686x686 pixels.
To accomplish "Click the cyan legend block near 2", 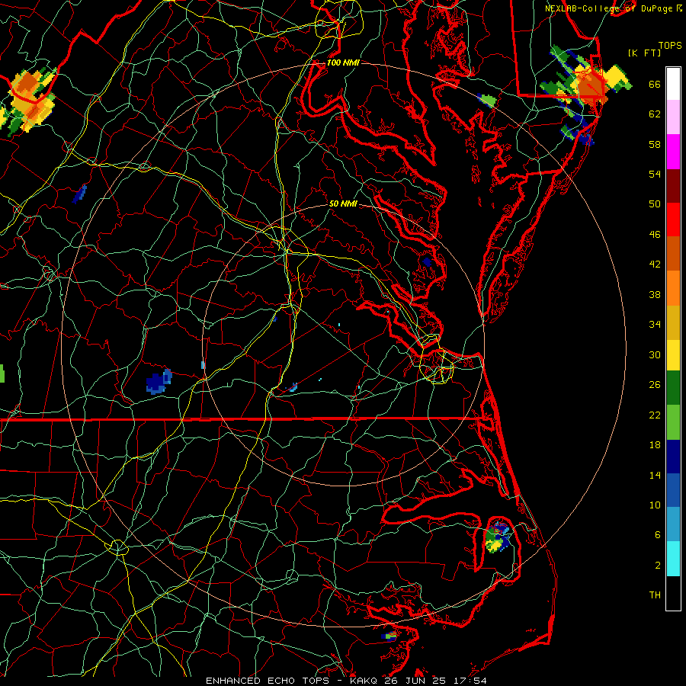I will [673, 559].
